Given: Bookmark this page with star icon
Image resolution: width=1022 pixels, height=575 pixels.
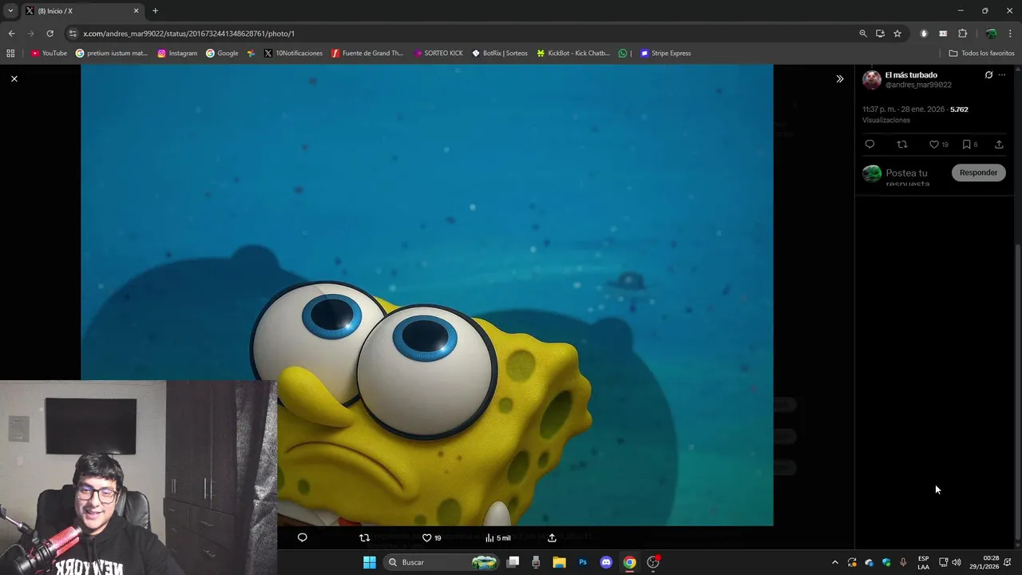Looking at the screenshot, I should pos(897,34).
